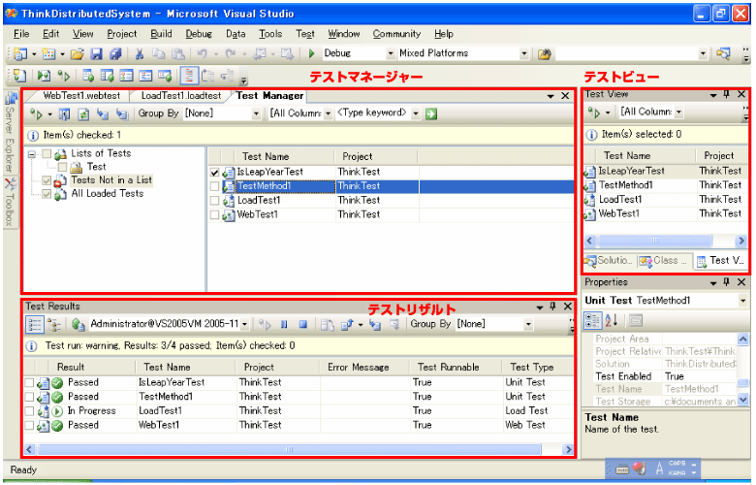The height and width of the screenshot is (485, 756).
Task: Open the Community menu
Action: [396, 34]
